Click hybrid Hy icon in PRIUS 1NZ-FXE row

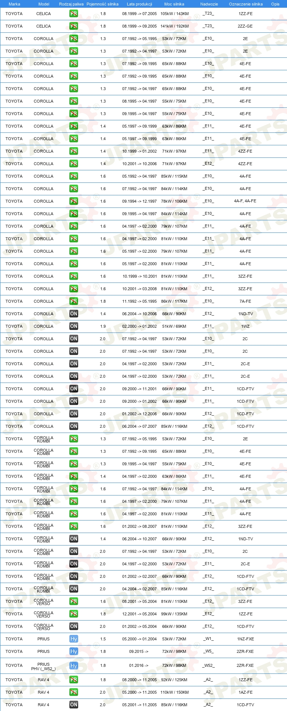74,639
